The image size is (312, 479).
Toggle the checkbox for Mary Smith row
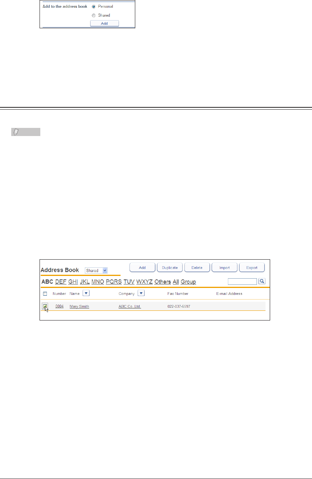[x=45, y=306]
